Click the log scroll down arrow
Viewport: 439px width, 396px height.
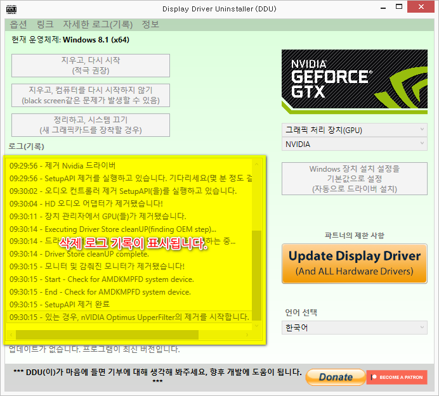point(256,326)
